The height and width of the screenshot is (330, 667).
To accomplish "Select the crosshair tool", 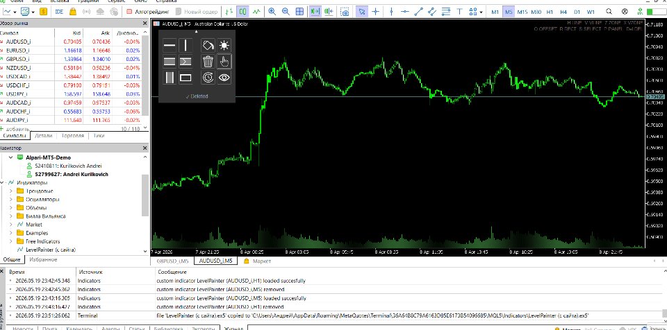I will 375,12.
